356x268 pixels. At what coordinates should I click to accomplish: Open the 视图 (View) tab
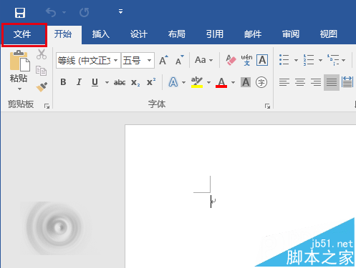[329, 34]
